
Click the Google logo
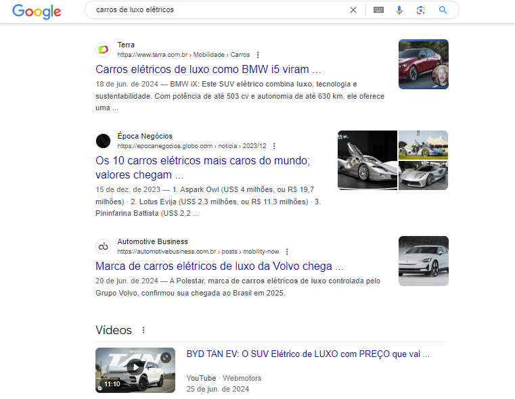point(37,11)
